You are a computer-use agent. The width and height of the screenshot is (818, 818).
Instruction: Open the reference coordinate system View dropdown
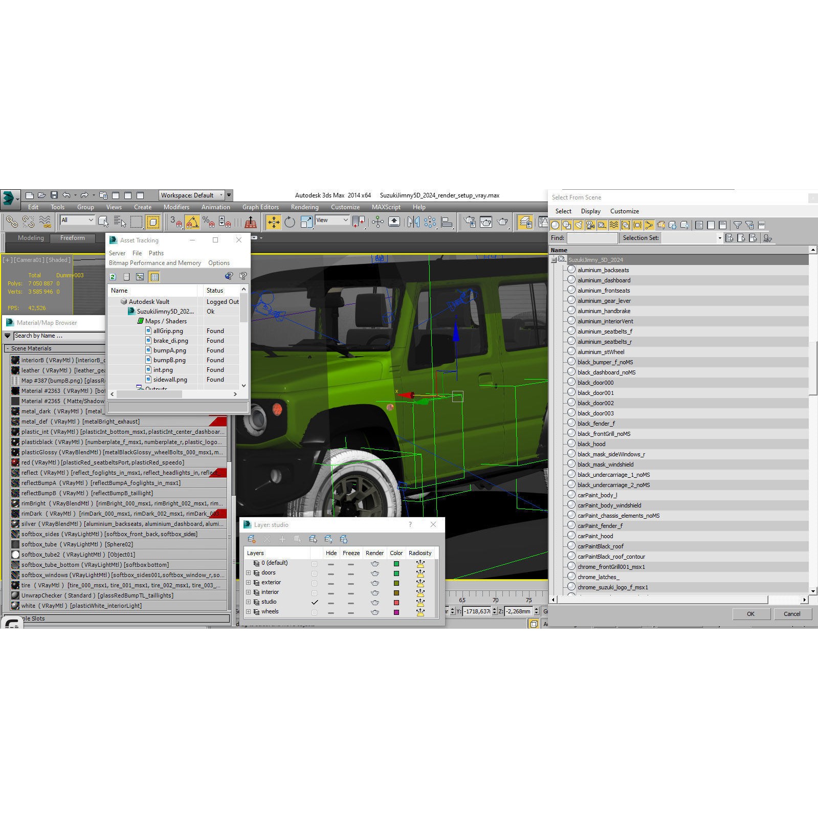click(x=332, y=220)
